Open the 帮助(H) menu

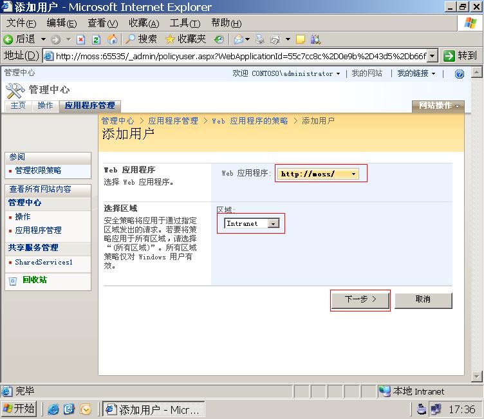pos(227,23)
